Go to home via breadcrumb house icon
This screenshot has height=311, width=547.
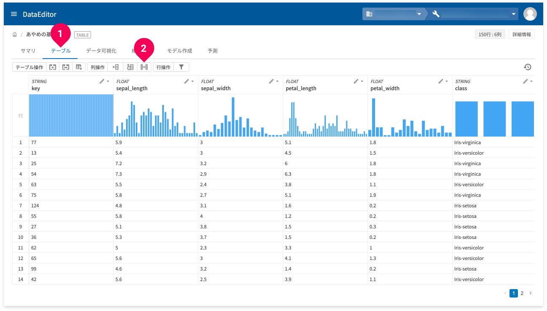click(x=15, y=35)
